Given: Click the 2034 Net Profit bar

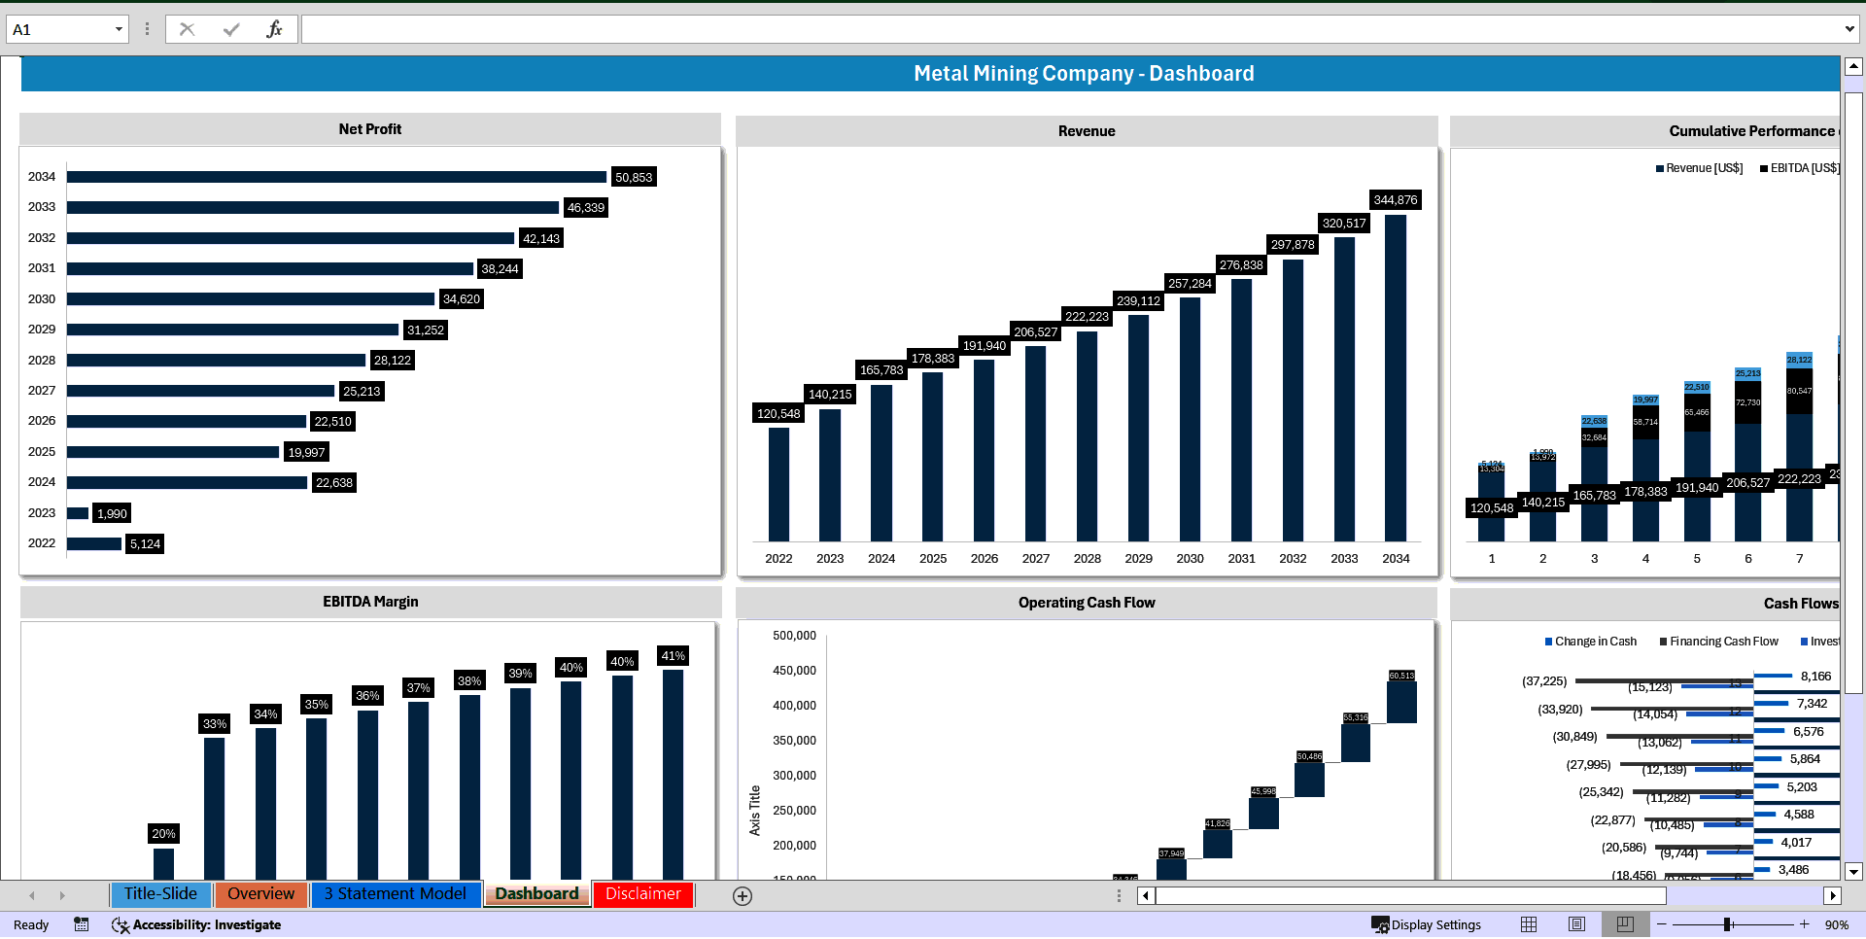Looking at the screenshot, I should click(x=336, y=177).
